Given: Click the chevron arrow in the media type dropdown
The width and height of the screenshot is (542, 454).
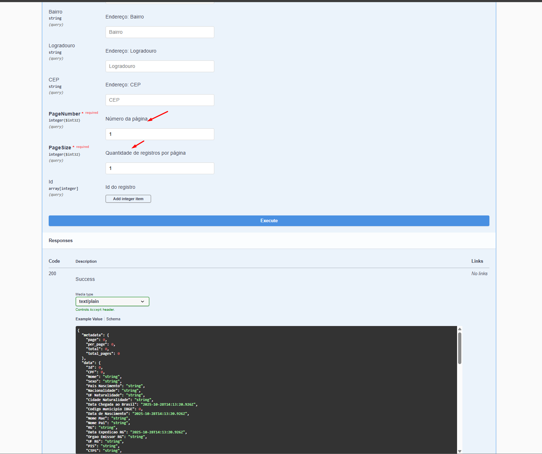Looking at the screenshot, I should click(143, 301).
